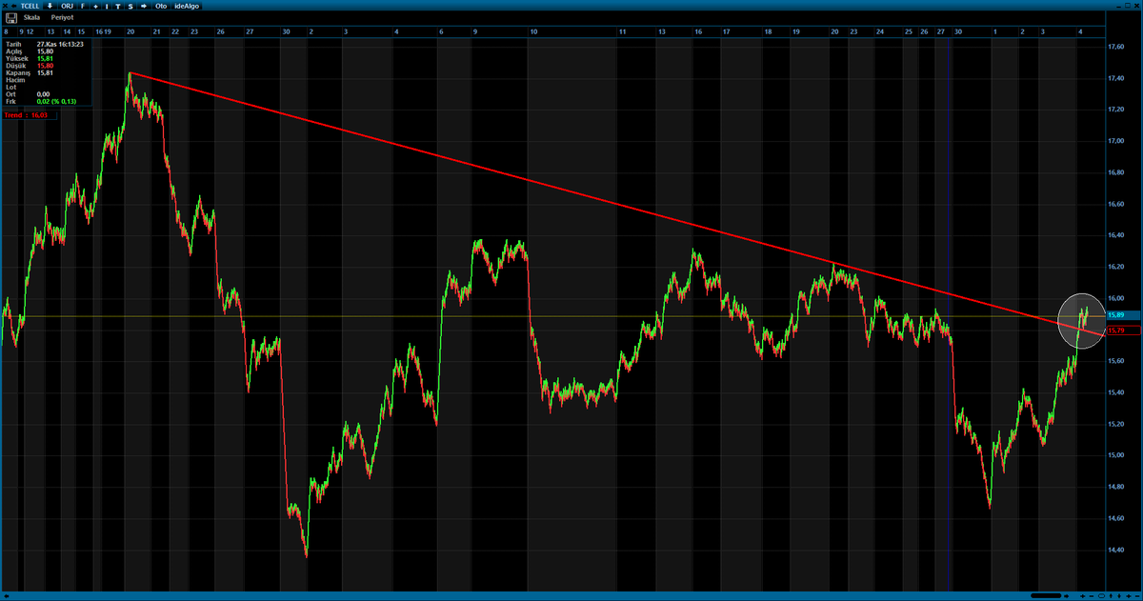
Task: Click the date label 30 after 27 on the left
Action: pos(286,31)
